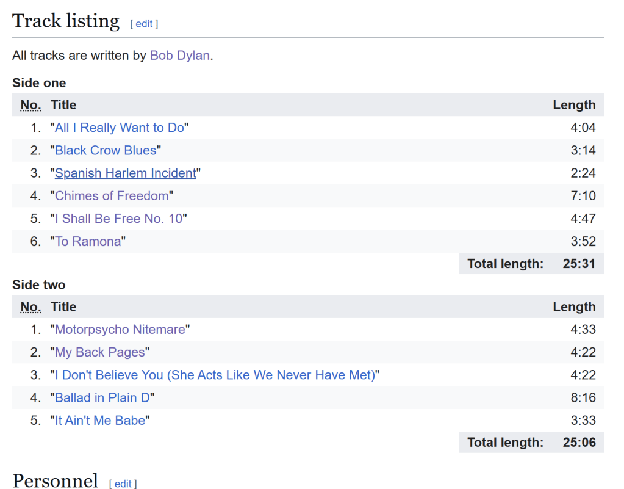Open the "Chimes of Freedom" track
Screen dimensions: 624x489
tap(112, 196)
